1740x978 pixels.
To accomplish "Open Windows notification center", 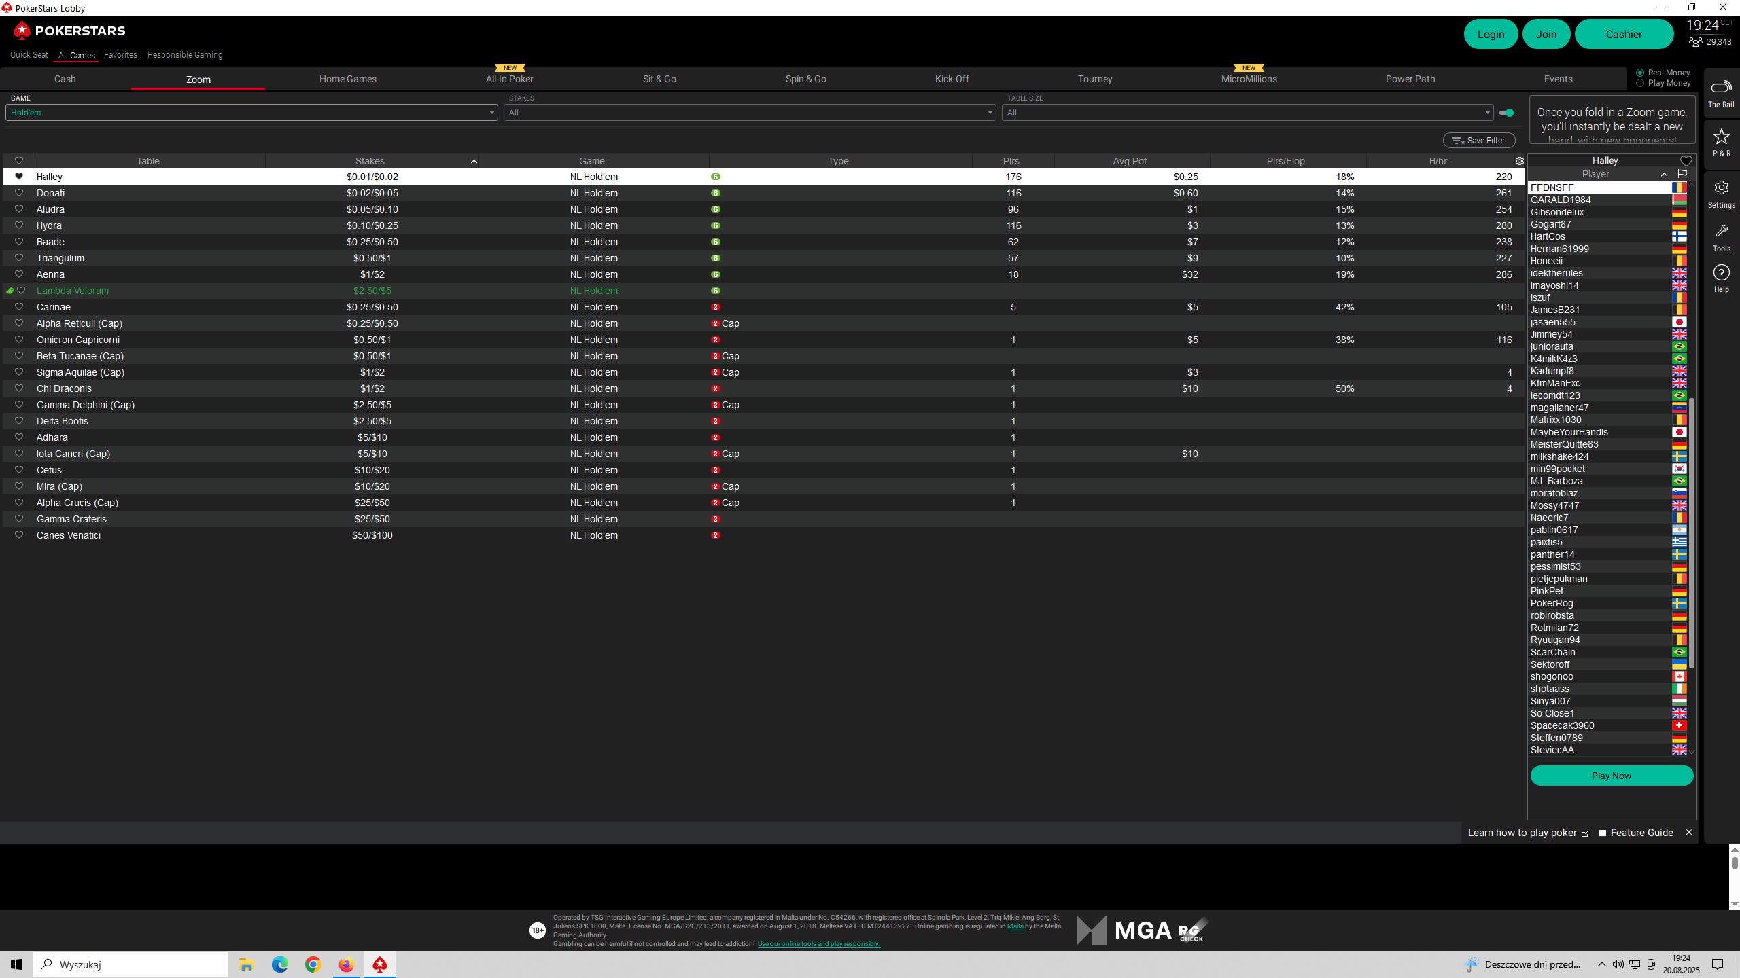I will coord(1718,964).
